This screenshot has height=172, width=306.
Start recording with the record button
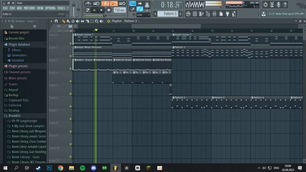pos(109,10)
